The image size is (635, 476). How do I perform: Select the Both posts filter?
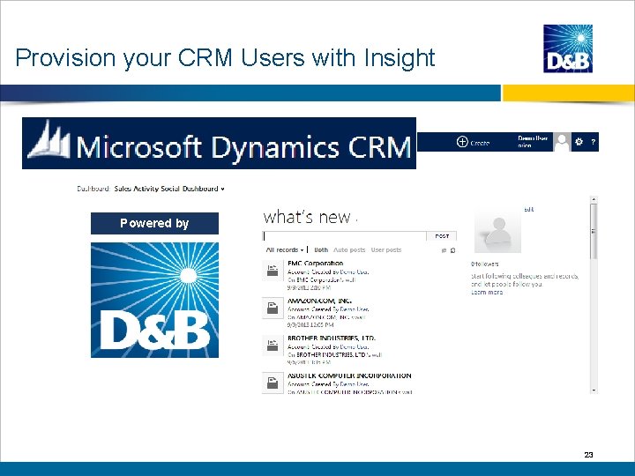[x=321, y=249]
